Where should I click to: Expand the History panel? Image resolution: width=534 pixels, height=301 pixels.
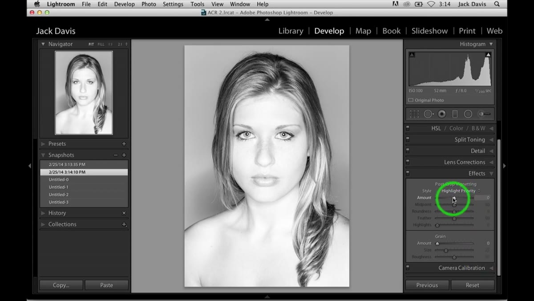click(x=43, y=213)
